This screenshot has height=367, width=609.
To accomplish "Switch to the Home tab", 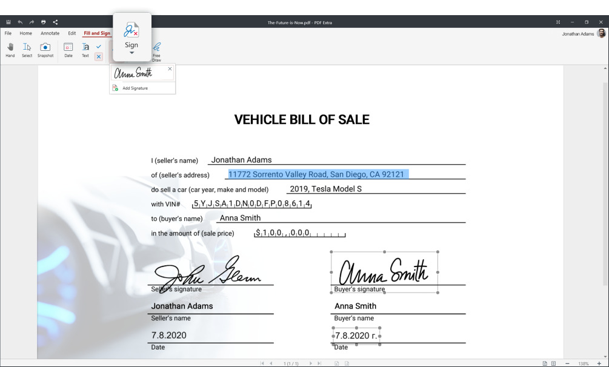I will [x=25, y=33].
